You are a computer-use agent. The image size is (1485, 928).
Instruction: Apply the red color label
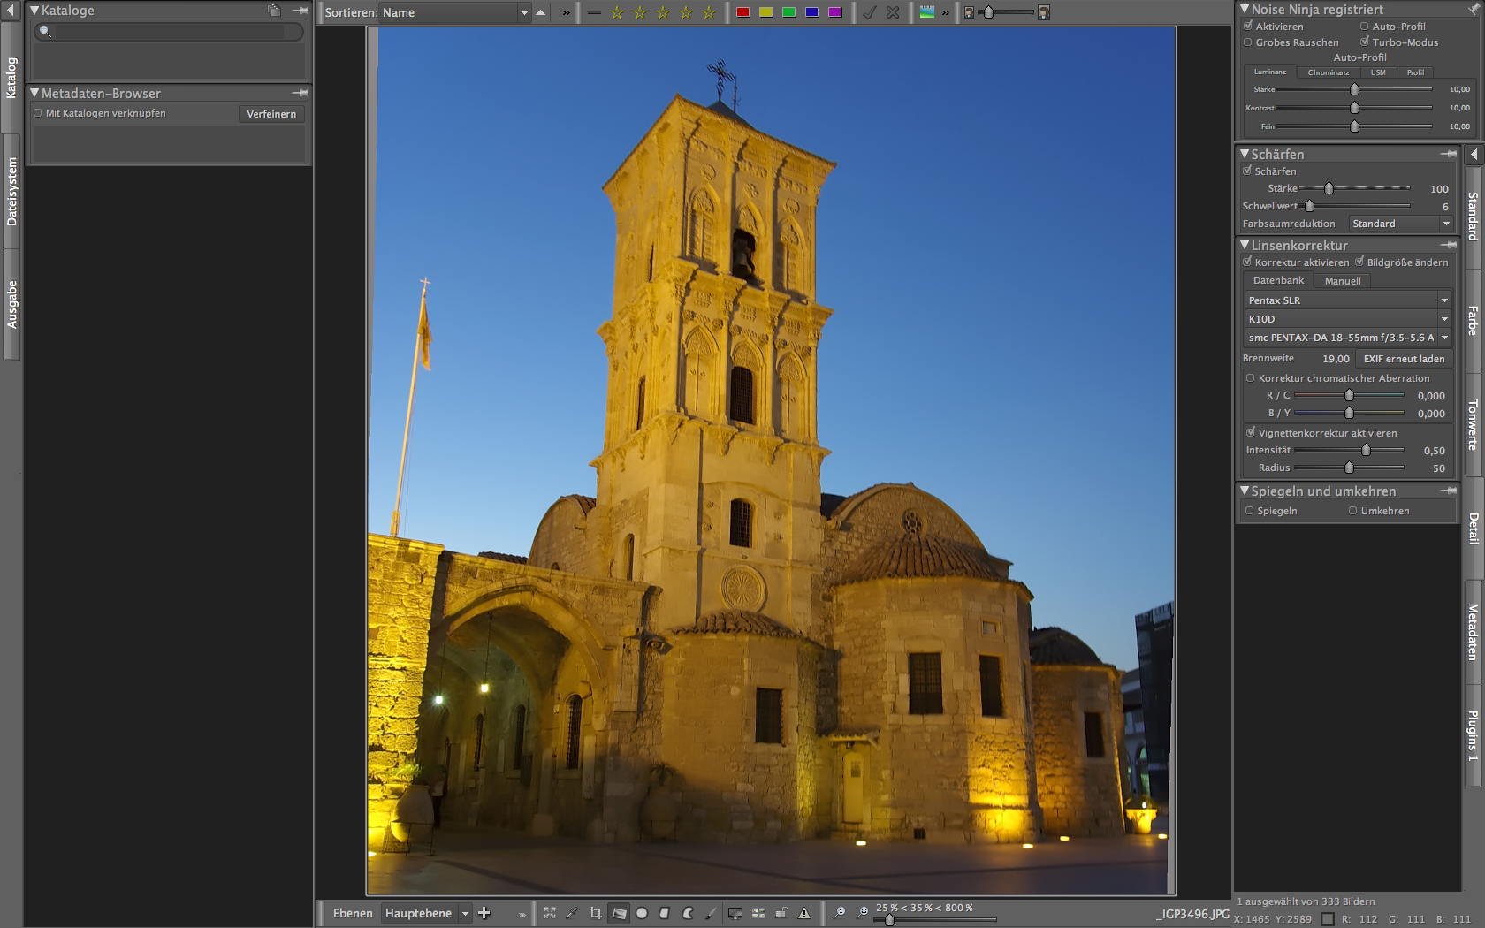743,12
